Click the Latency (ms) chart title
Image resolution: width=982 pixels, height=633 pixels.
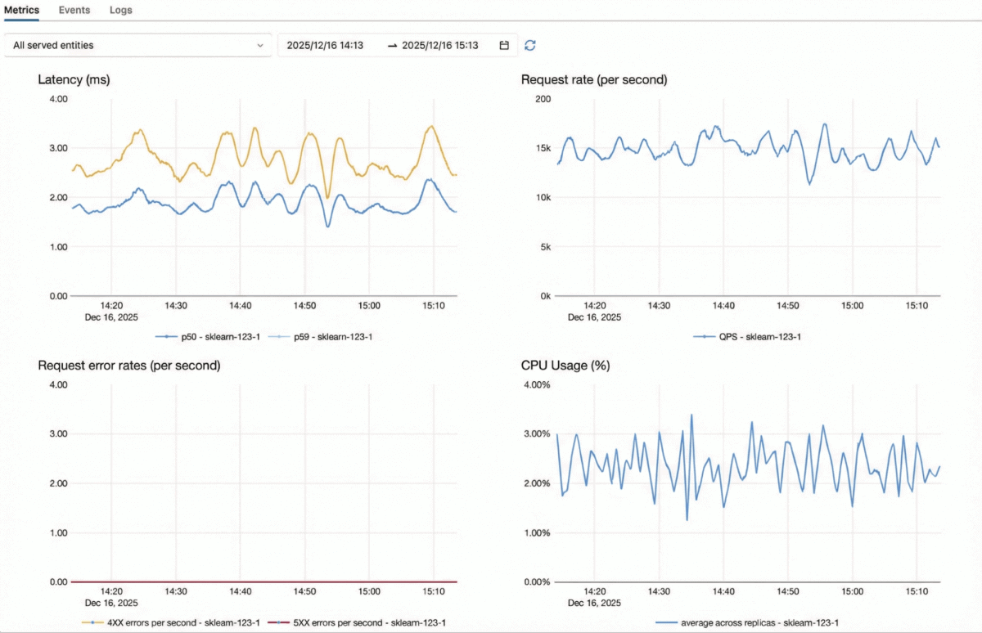(x=74, y=80)
